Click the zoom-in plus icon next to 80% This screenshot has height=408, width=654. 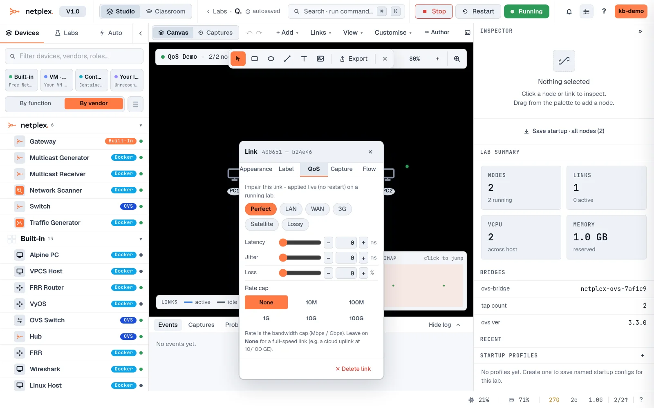pos(437,59)
